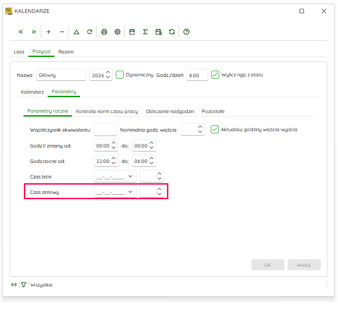
Task: Click the Współczynnik ekwiwalentu input field
Action: 106,129
